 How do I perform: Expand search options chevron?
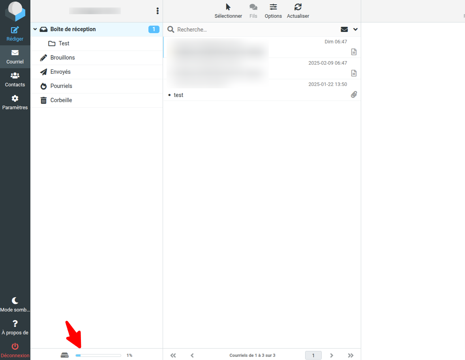355,30
